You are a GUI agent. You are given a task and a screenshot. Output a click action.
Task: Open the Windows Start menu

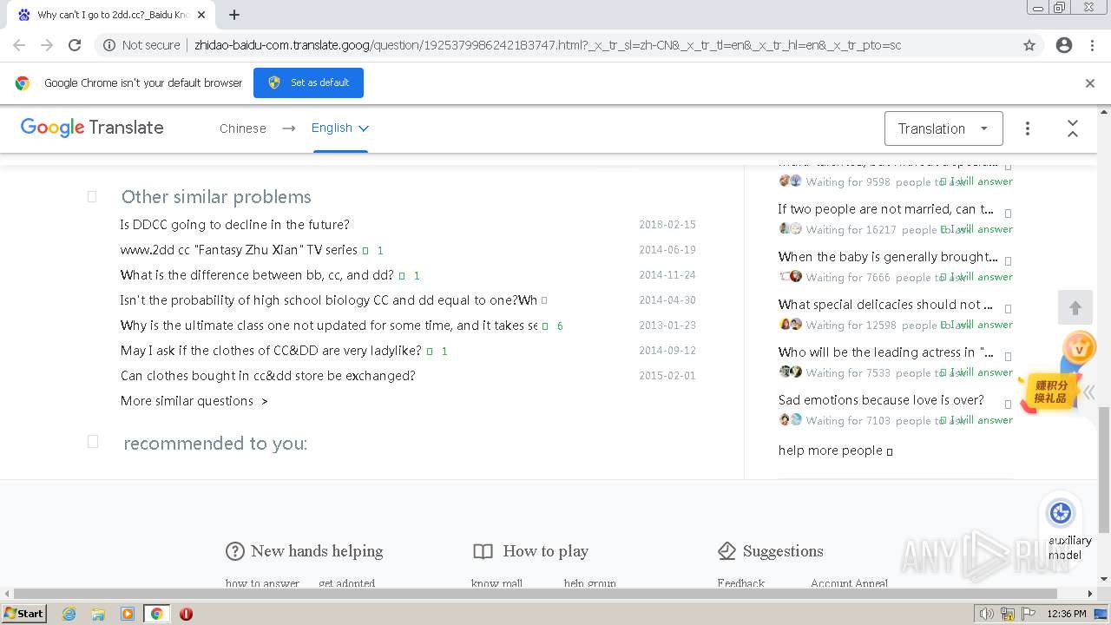tap(24, 613)
